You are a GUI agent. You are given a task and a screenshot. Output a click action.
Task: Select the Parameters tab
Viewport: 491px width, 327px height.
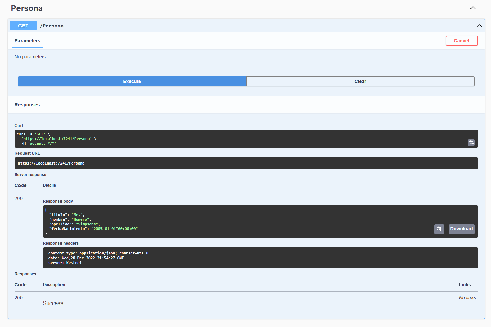[27, 41]
